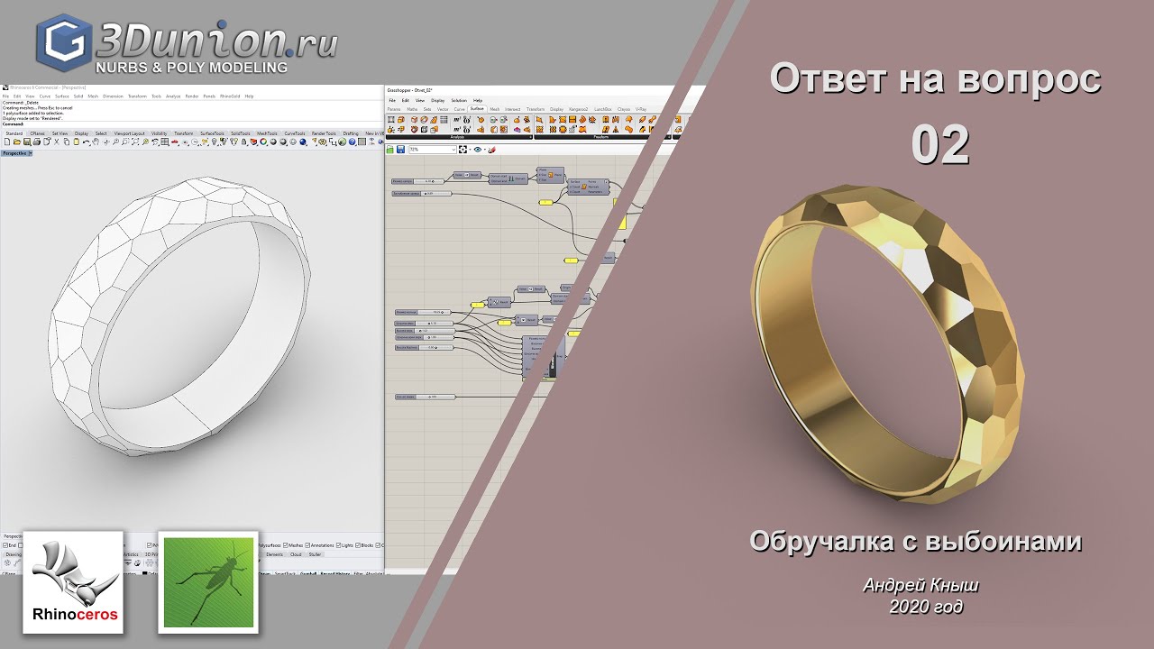Click the Cloud tab in Rhino bottom panel
This screenshot has height=649, width=1154.
point(296,554)
